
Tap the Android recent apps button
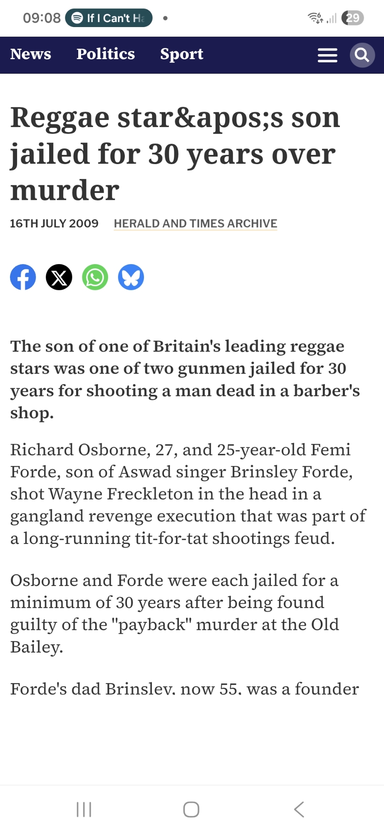84,809
